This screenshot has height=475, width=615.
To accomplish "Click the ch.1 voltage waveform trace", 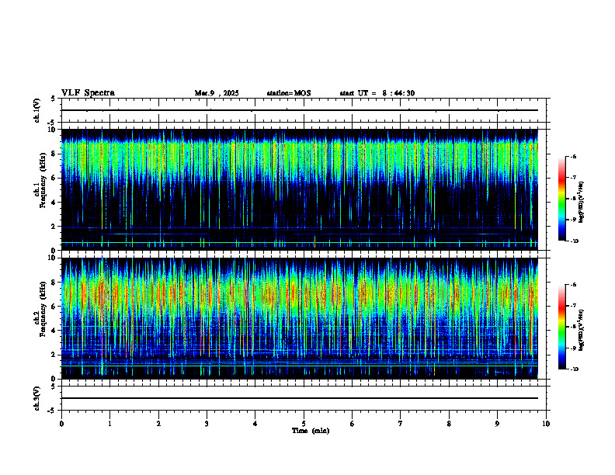I will [300, 110].
